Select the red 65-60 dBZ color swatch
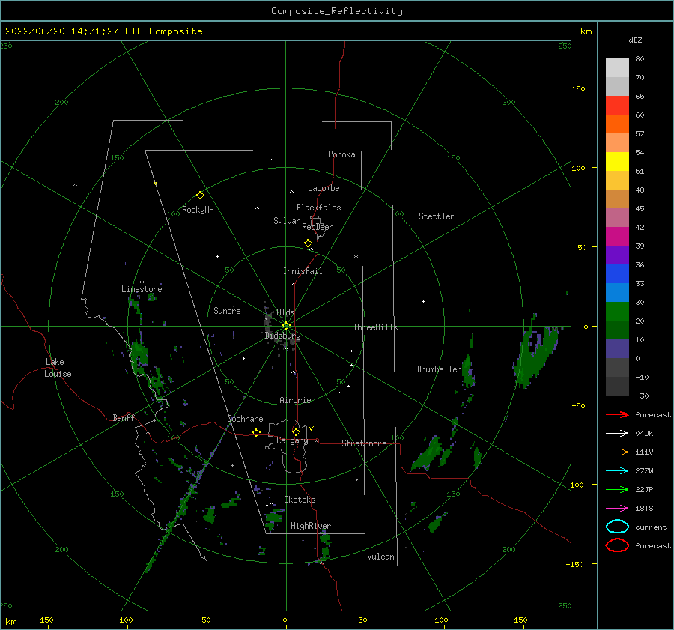 click(617, 106)
